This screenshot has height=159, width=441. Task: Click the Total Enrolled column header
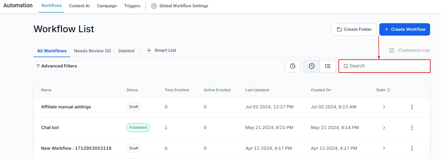pos(177,90)
